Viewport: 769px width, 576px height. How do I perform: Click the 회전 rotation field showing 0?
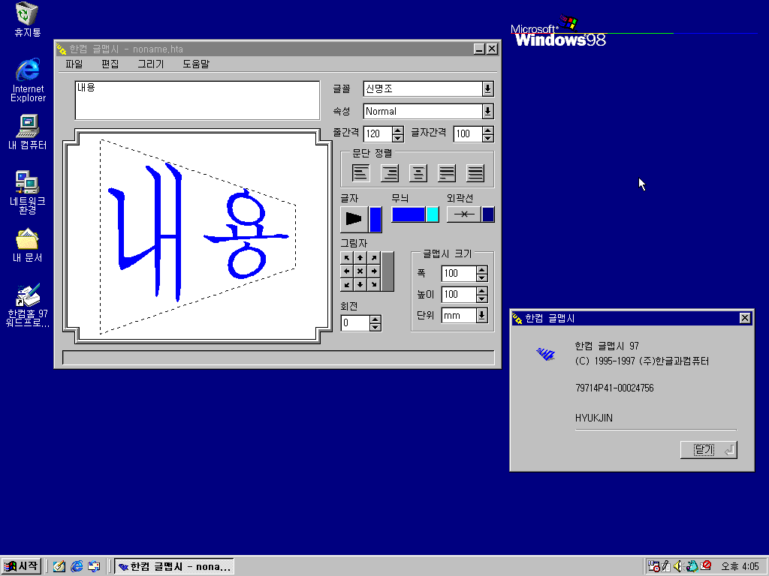point(355,323)
